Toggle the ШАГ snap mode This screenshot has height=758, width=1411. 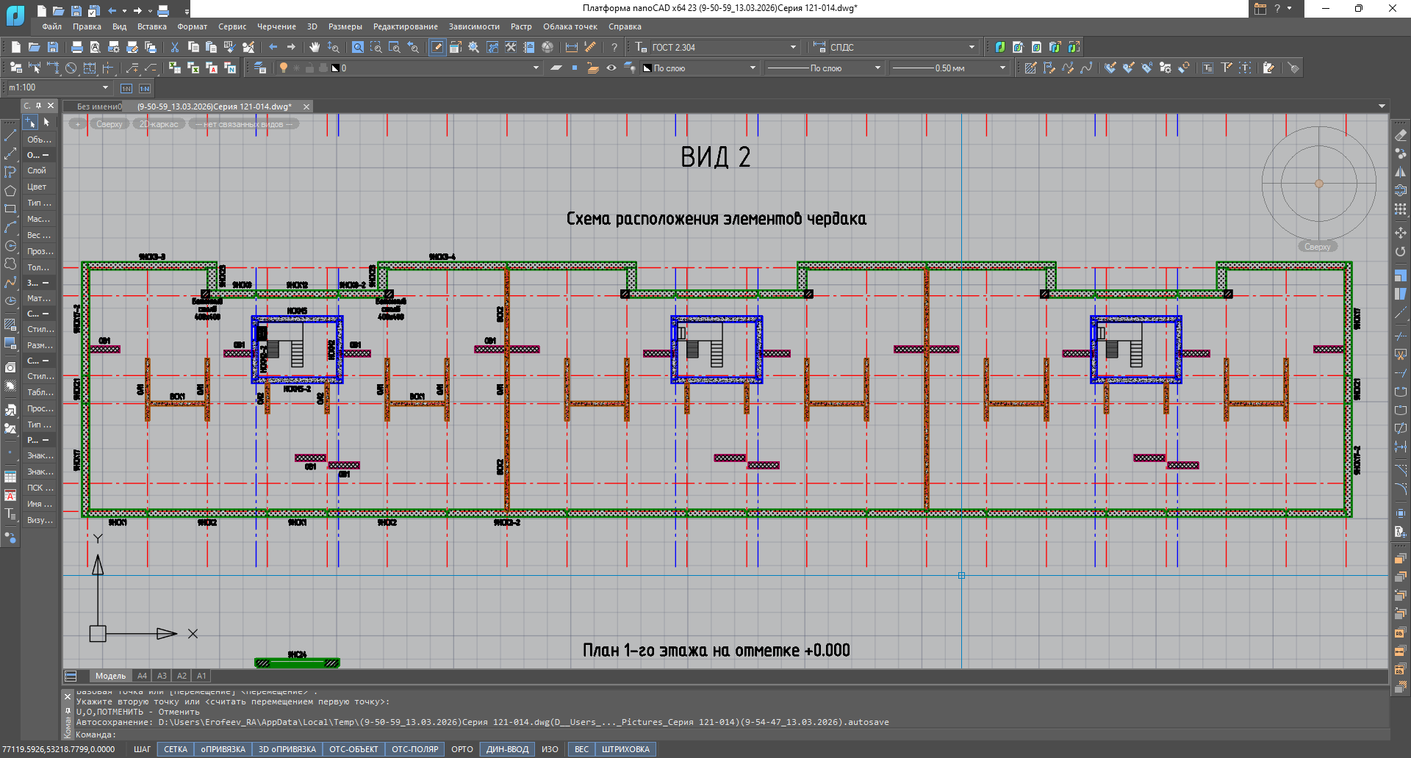(142, 749)
